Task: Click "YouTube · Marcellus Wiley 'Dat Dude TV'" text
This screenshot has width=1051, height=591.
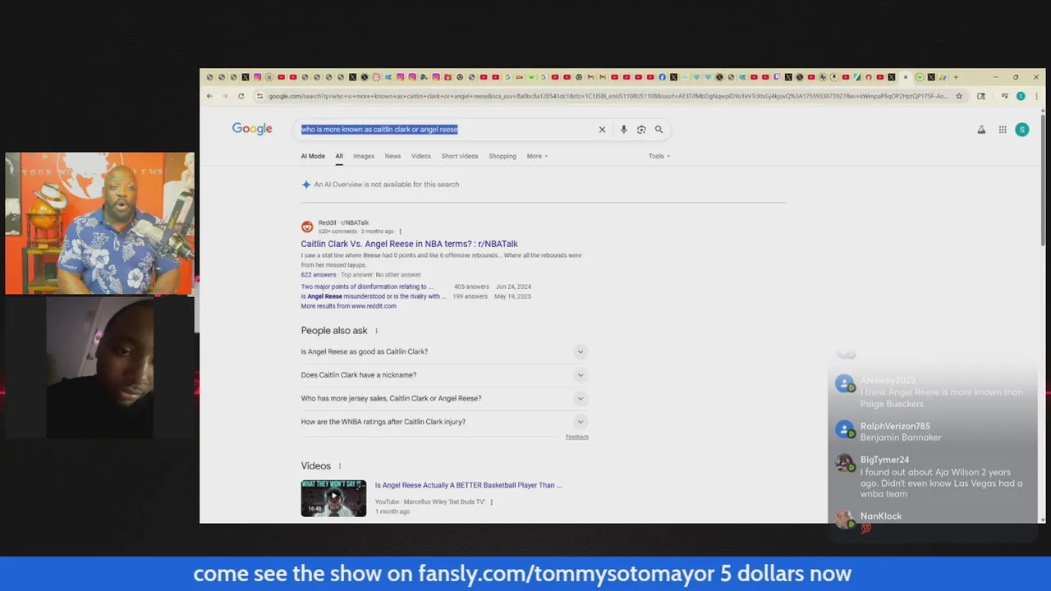Action: (x=430, y=502)
